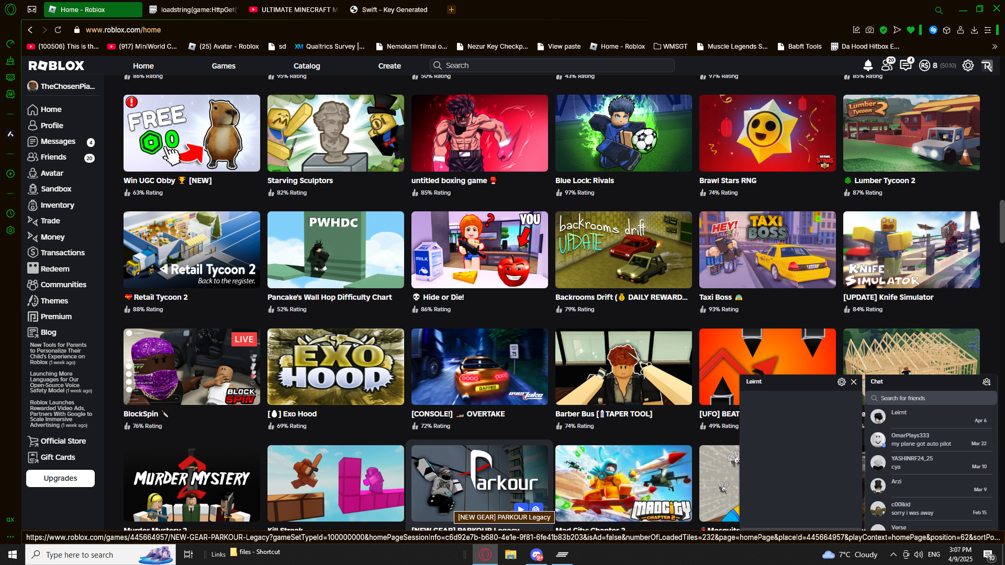Open Friends in the sidebar
1005x565 pixels.
click(x=61, y=157)
